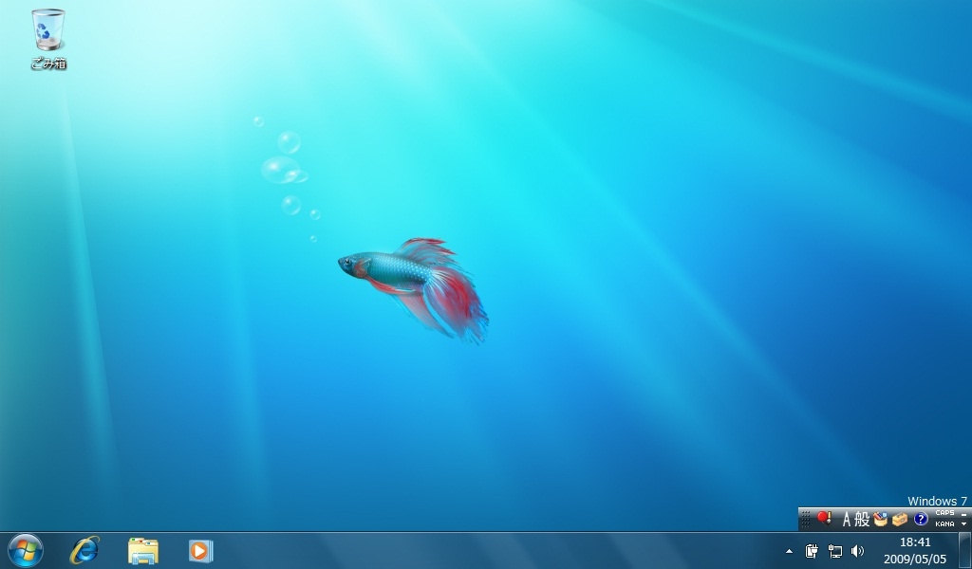Launch Windows Media Player from taskbar
This screenshot has height=569, width=972.
[200, 550]
